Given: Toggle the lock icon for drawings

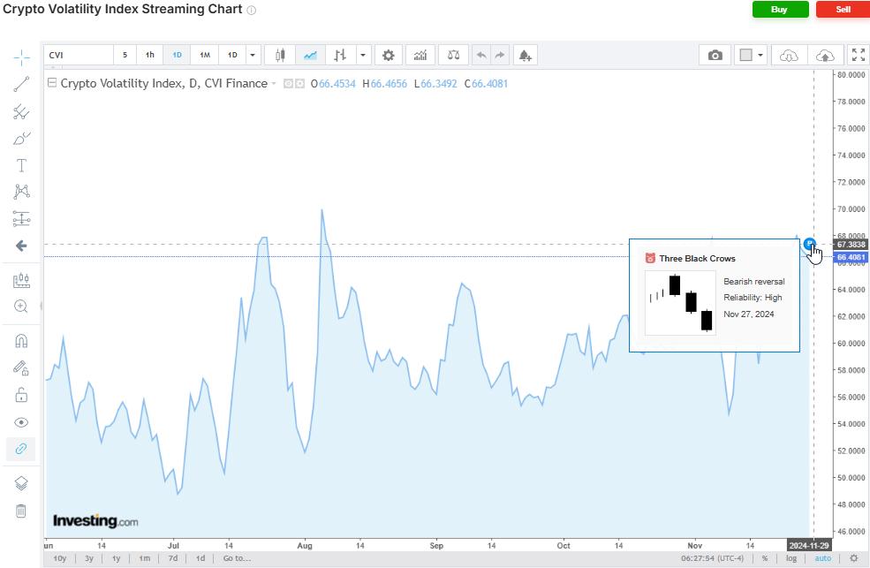Looking at the screenshot, I should pyautogui.click(x=21, y=395).
